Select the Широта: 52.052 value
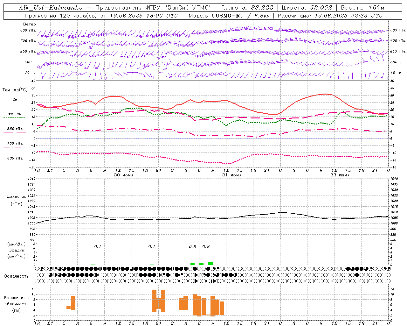The width and height of the screenshot is (407, 326). (307, 8)
